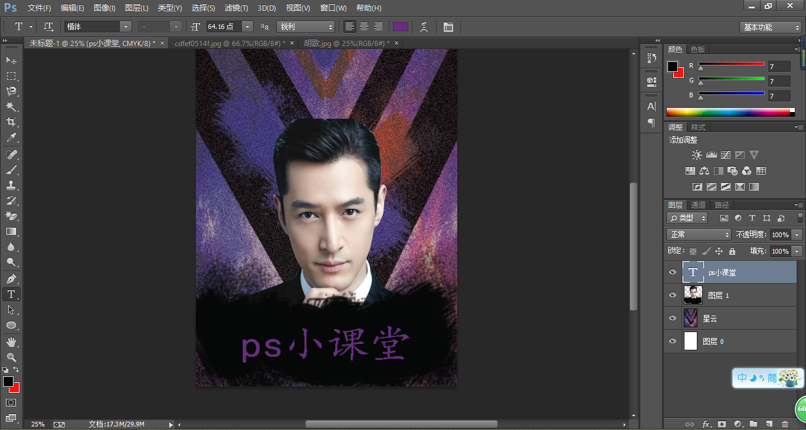This screenshot has height=430, width=806.
Task: Open the 滤镜(T) menu
Action: 236,8
